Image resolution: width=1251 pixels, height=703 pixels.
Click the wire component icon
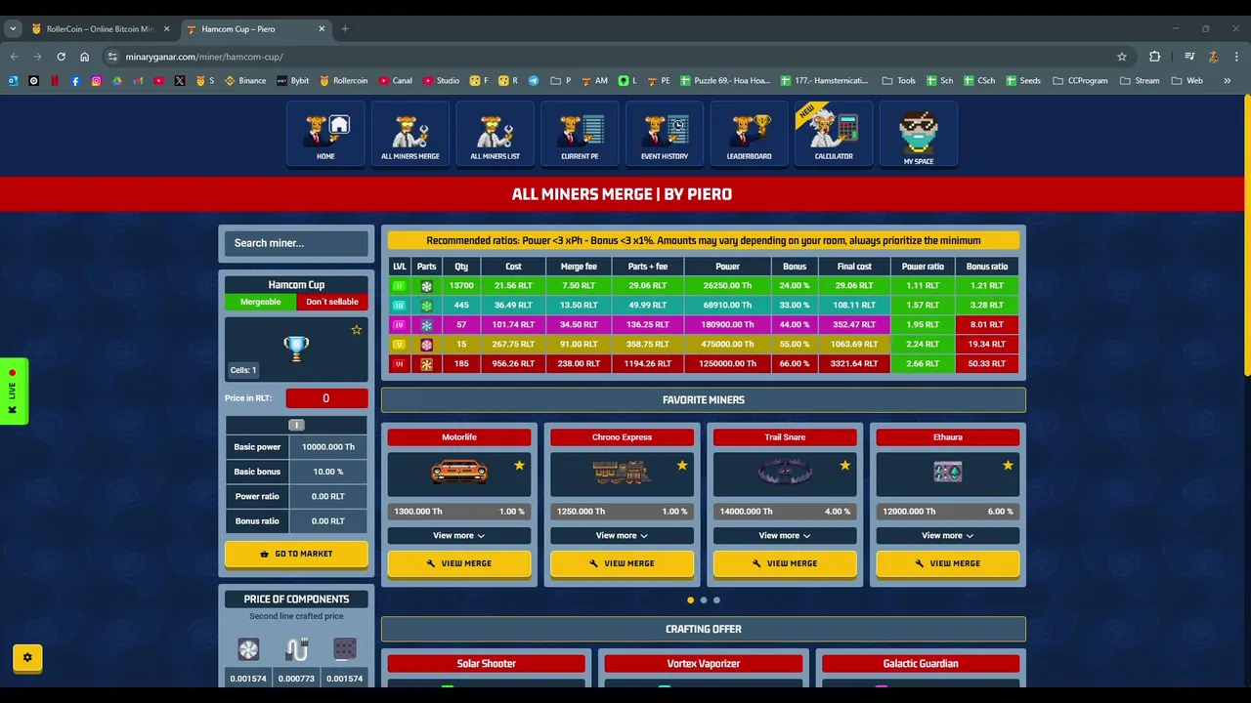(296, 649)
